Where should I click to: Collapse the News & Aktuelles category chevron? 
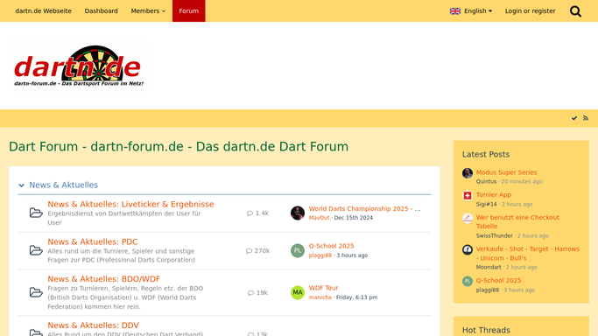pos(21,185)
